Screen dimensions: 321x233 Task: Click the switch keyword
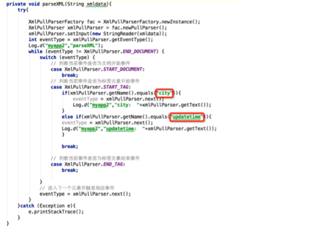[x=48, y=57]
